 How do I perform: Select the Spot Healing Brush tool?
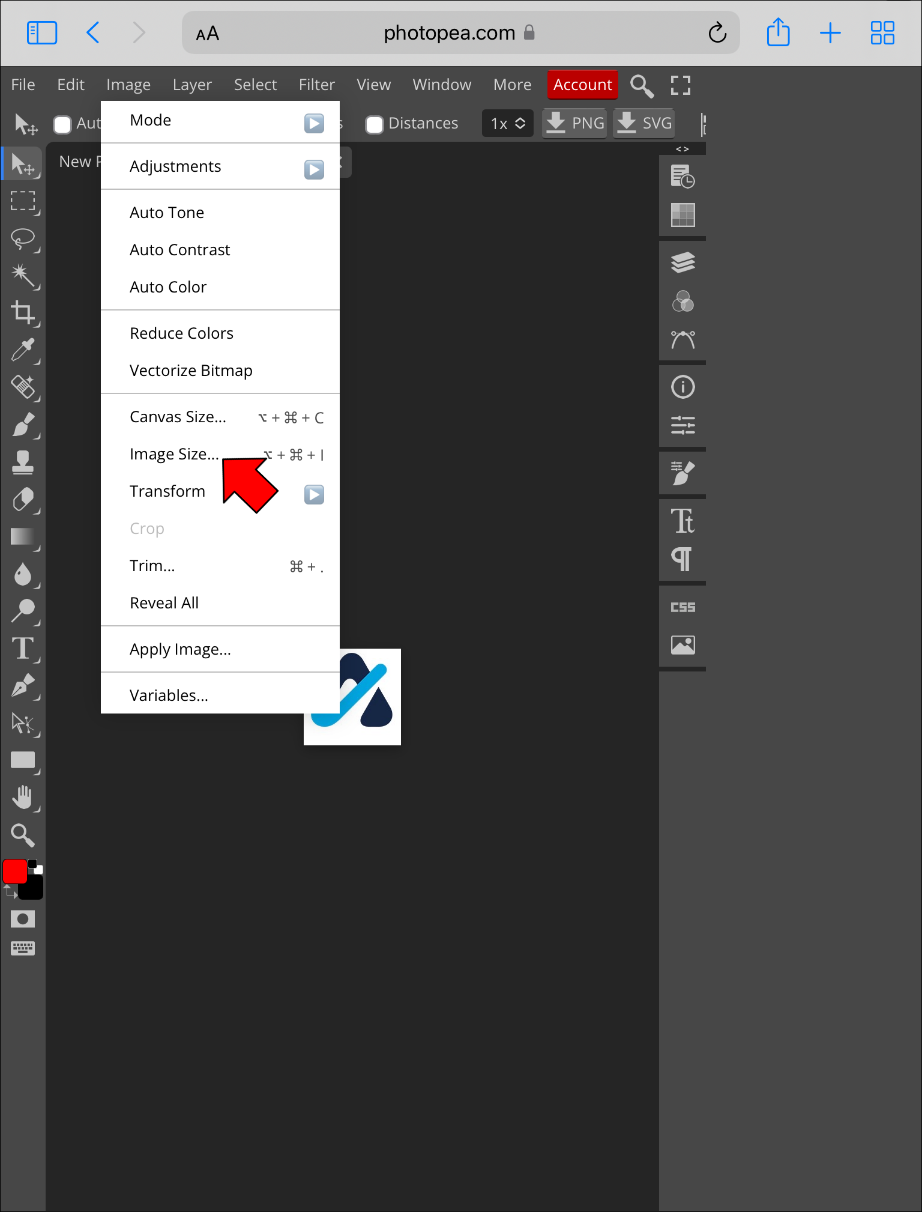[23, 387]
